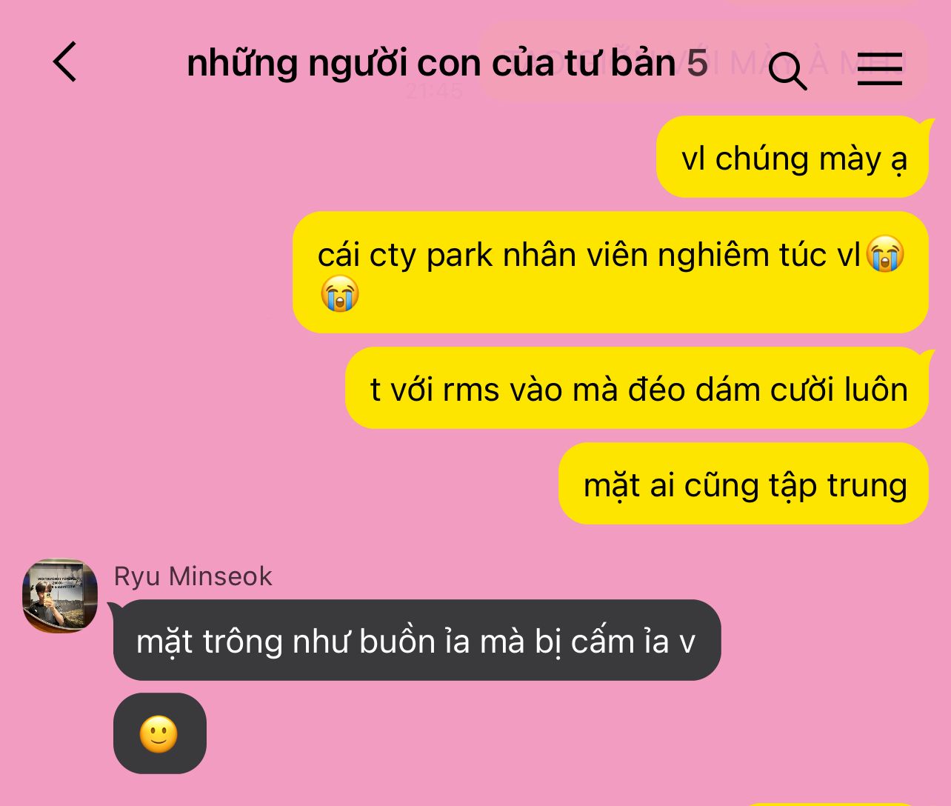Tap the faded message bubble behind header

pyautogui.click(x=703, y=62)
